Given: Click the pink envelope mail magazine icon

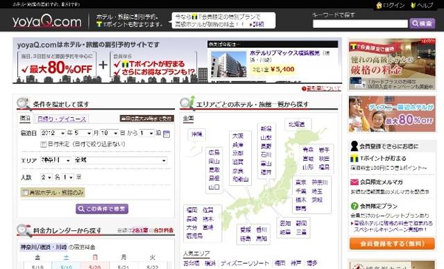Looking at the screenshot, I should [355, 182].
